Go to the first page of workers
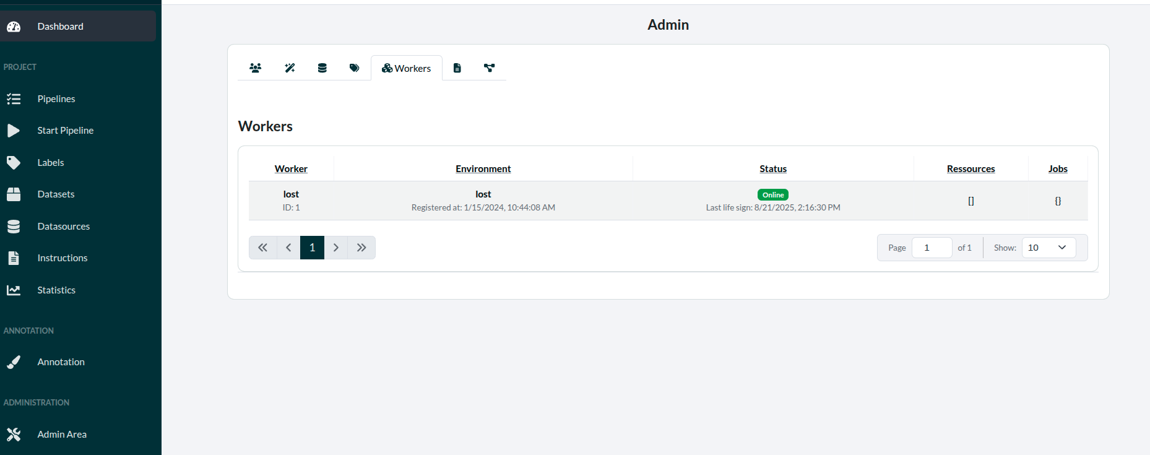This screenshot has height=455, width=1150. 262,248
